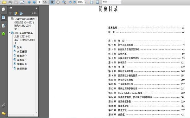Click 第 4 章 各种利率 entry

click(x=146, y=54)
